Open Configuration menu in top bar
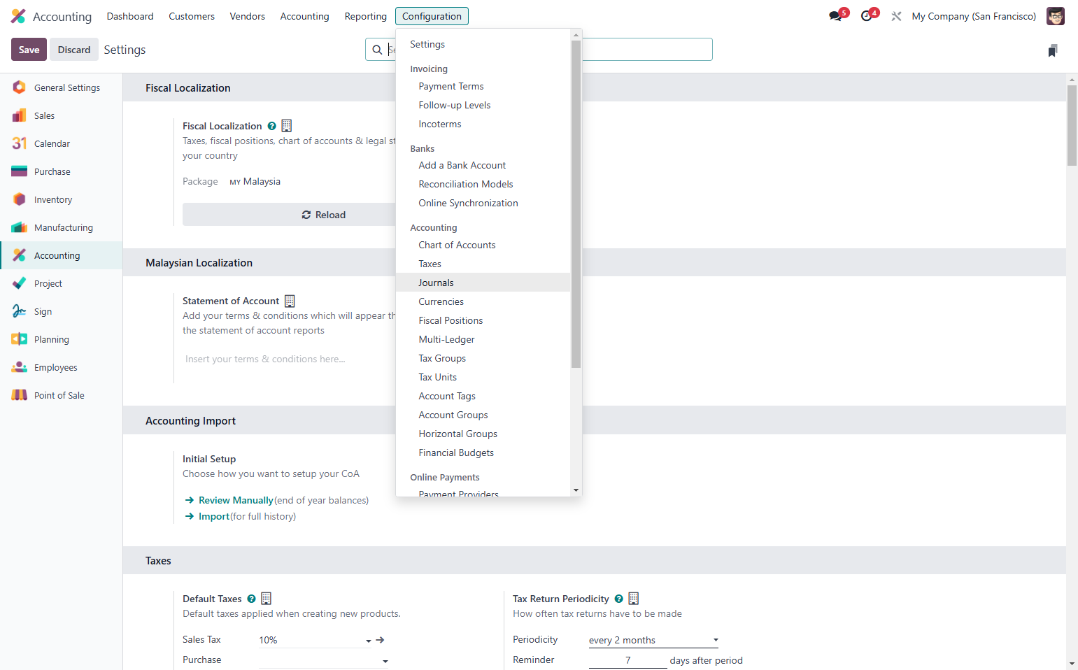 point(432,16)
